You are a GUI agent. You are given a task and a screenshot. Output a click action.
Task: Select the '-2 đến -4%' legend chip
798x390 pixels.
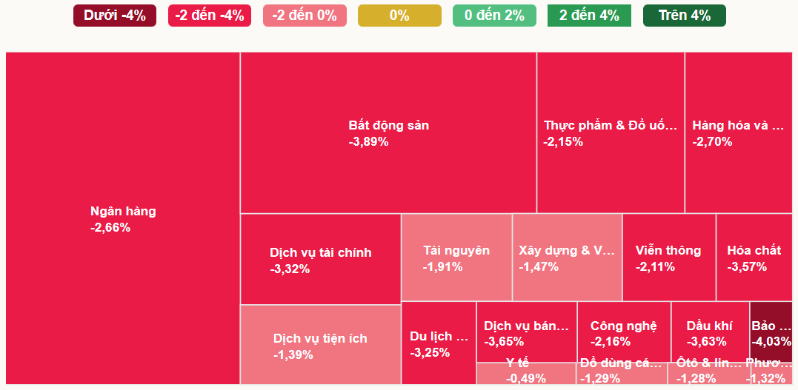pyautogui.click(x=210, y=16)
